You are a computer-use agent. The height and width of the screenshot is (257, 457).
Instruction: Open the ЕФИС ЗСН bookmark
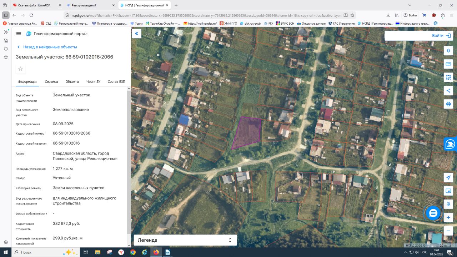285,24
